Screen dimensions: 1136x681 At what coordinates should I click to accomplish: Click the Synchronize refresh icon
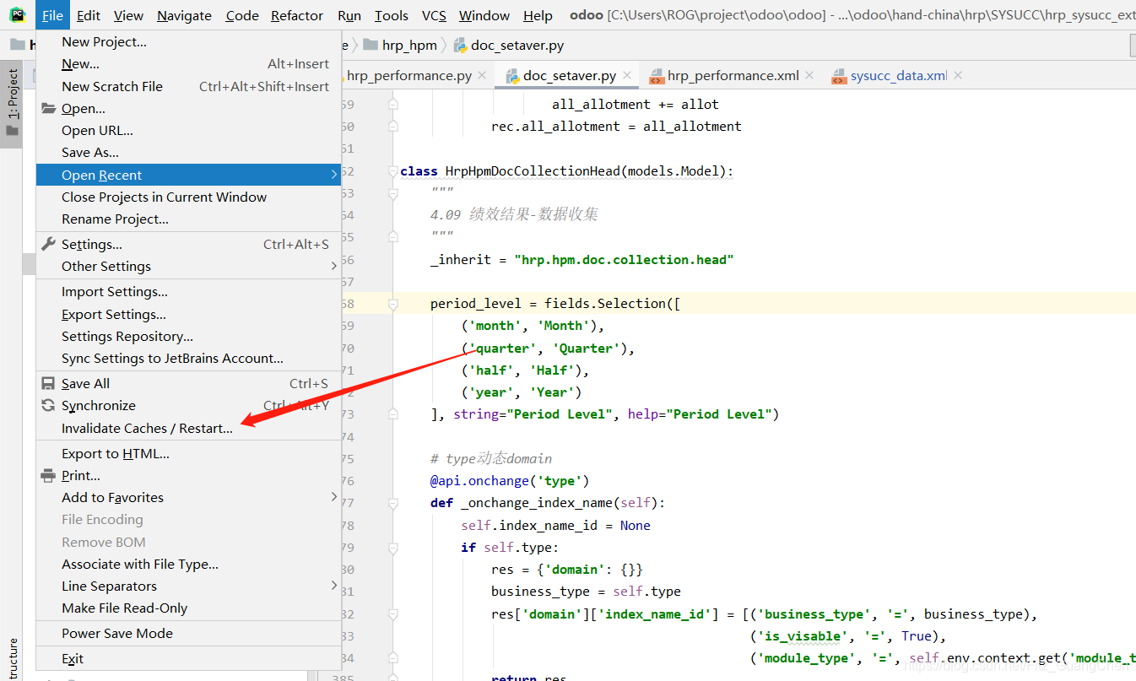pyautogui.click(x=48, y=405)
